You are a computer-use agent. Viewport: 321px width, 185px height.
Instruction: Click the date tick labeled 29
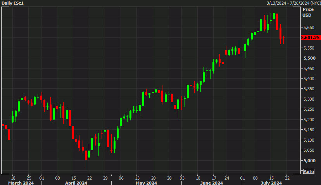coord(105,178)
